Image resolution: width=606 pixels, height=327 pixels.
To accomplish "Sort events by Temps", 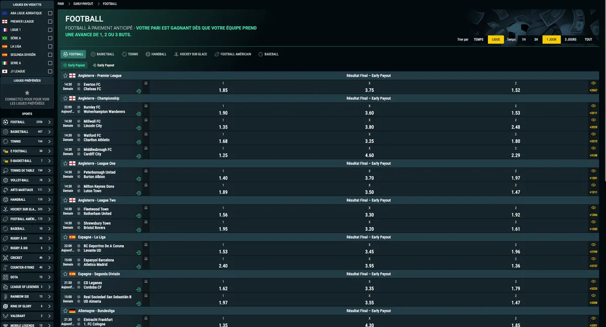I will click(x=478, y=39).
